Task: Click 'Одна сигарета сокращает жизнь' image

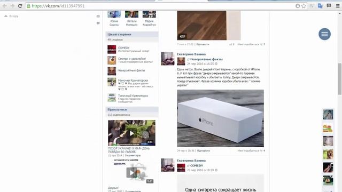Action: (x=220, y=183)
